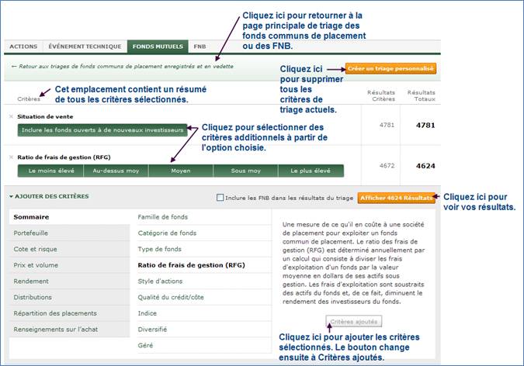
Task: Click the Résultats Critères column header
Action: 381,95
